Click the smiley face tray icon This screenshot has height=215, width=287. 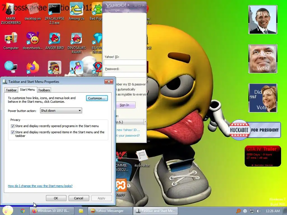tap(245, 211)
